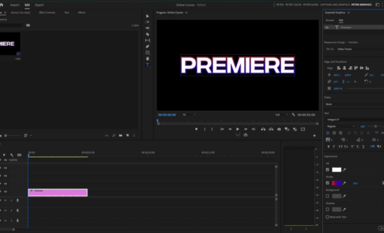Enable Mask with Text checkbox
This screenshot has width=384, height=233.
tap(327, 217)
